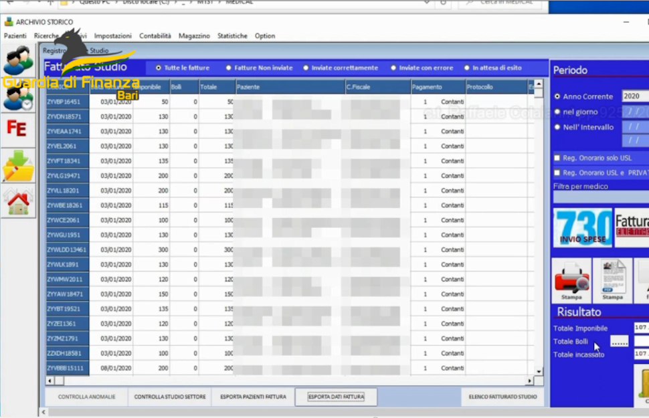This screenshot has width=649, height=418.
Task: Open the Contabilità menu
Action: 155,36
